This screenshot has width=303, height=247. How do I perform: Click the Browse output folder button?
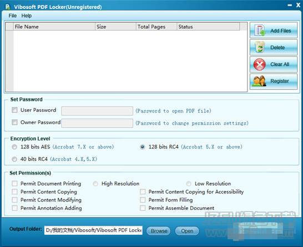click(159, 231)
